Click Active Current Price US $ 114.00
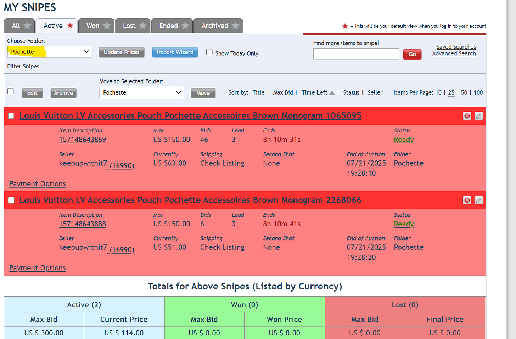The width and height of the screenshot is (516, 339). pyautogui.click(x=124, y=333)
